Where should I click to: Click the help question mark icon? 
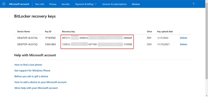193,4
